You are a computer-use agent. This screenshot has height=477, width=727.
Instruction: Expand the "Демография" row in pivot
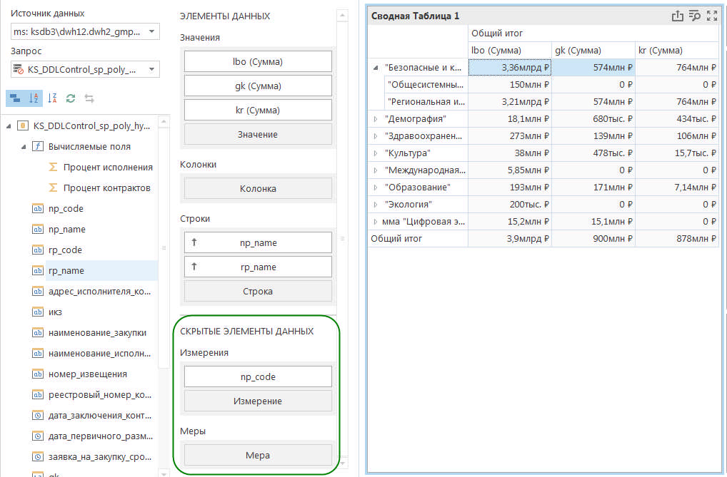(x=376, y=118)
